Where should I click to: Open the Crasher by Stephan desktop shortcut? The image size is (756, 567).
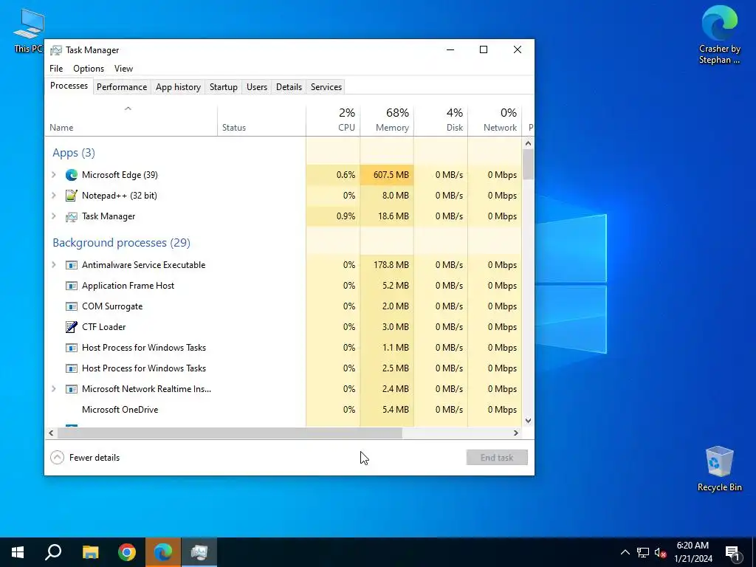719,35
